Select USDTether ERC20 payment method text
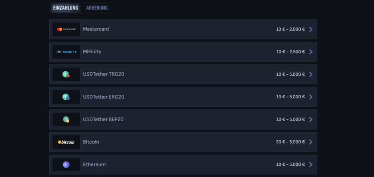 tap(104, 97)
